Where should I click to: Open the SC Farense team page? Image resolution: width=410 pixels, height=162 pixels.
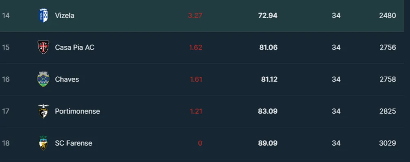click(74, 143)
